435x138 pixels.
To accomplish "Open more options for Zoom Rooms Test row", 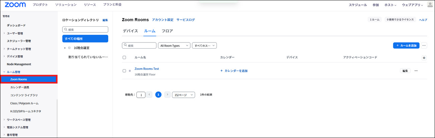I will (416, 71).
